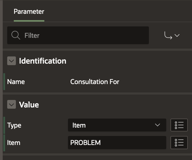Viewport: 192px width, 160px height.
Task: Click green change indicator beside Type
Action: coord(4,125)
